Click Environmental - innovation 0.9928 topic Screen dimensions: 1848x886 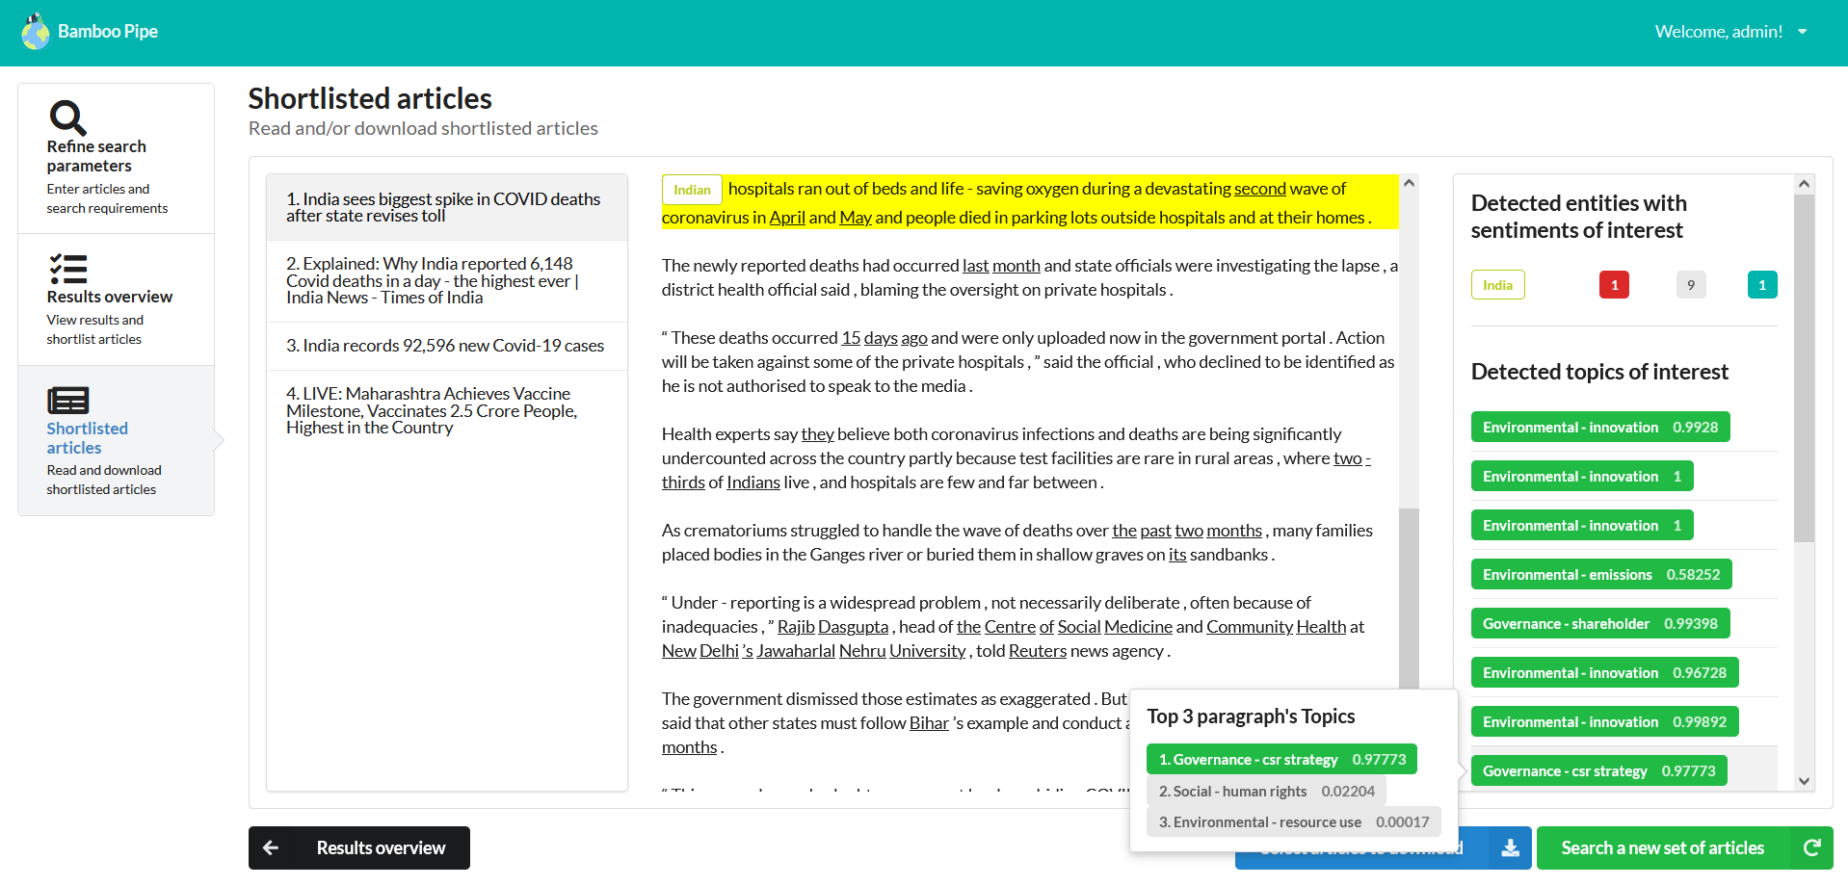point(1599,427)
